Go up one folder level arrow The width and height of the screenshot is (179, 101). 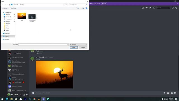[9, 5]
